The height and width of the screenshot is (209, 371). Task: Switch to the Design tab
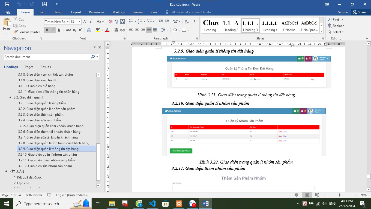point(58,12)
